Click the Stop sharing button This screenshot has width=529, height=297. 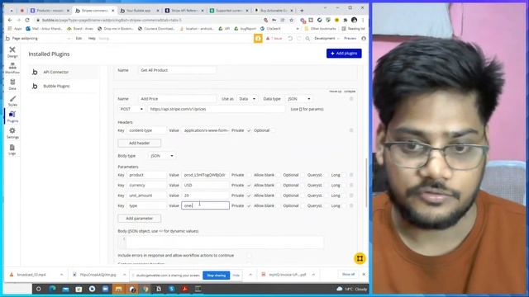pos(217,275)
